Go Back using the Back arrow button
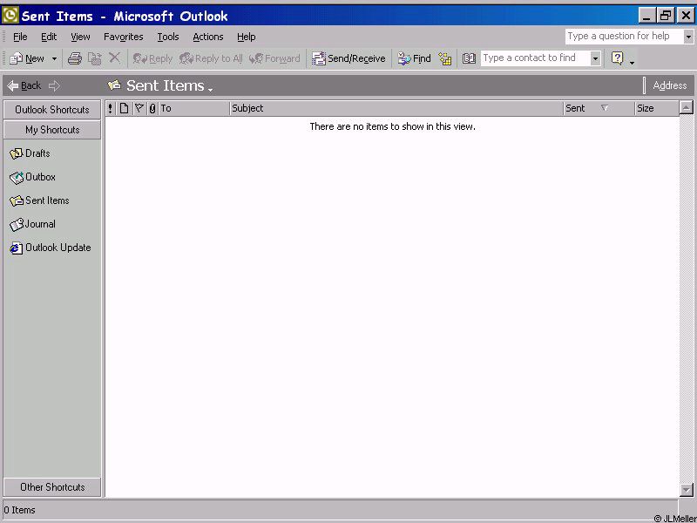Image resolution: width=697 pixels, height=523 pixels. [x=24, y=85]
